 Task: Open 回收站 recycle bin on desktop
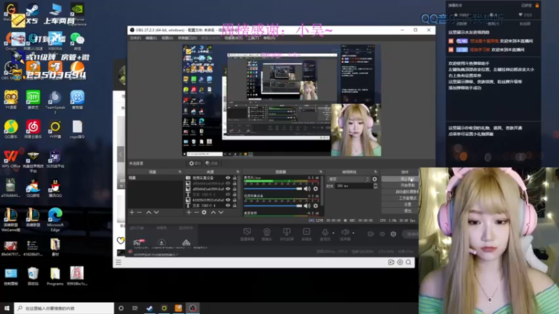(x=33, y=276)
